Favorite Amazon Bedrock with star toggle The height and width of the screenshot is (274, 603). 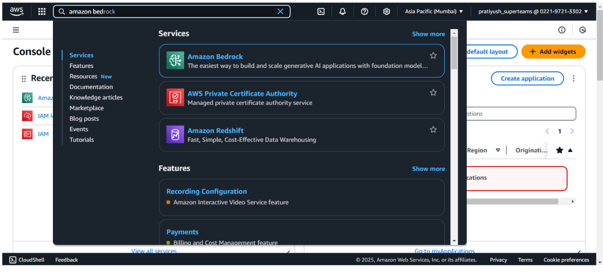click(433, 55)
